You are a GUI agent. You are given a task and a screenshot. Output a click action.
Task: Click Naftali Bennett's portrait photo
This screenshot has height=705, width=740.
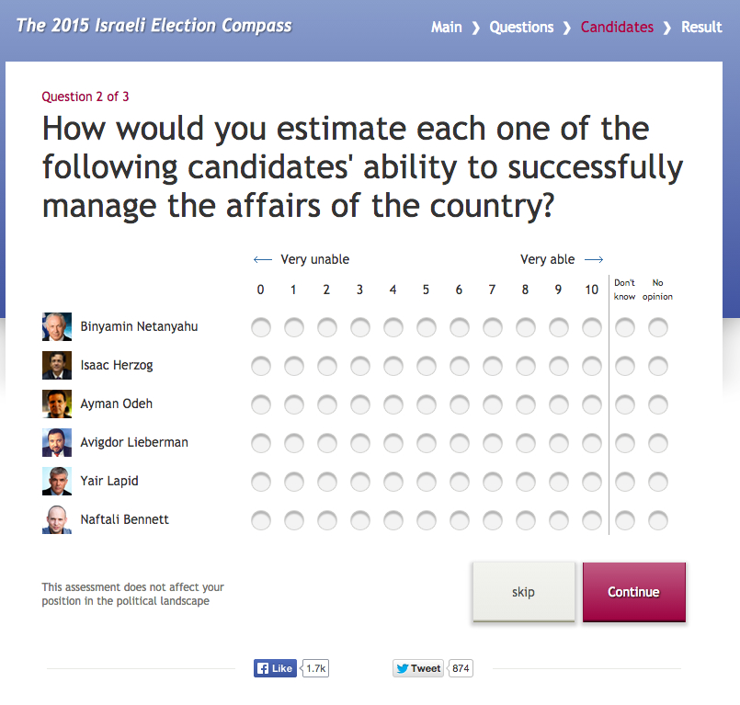click(x=56, y=519)
